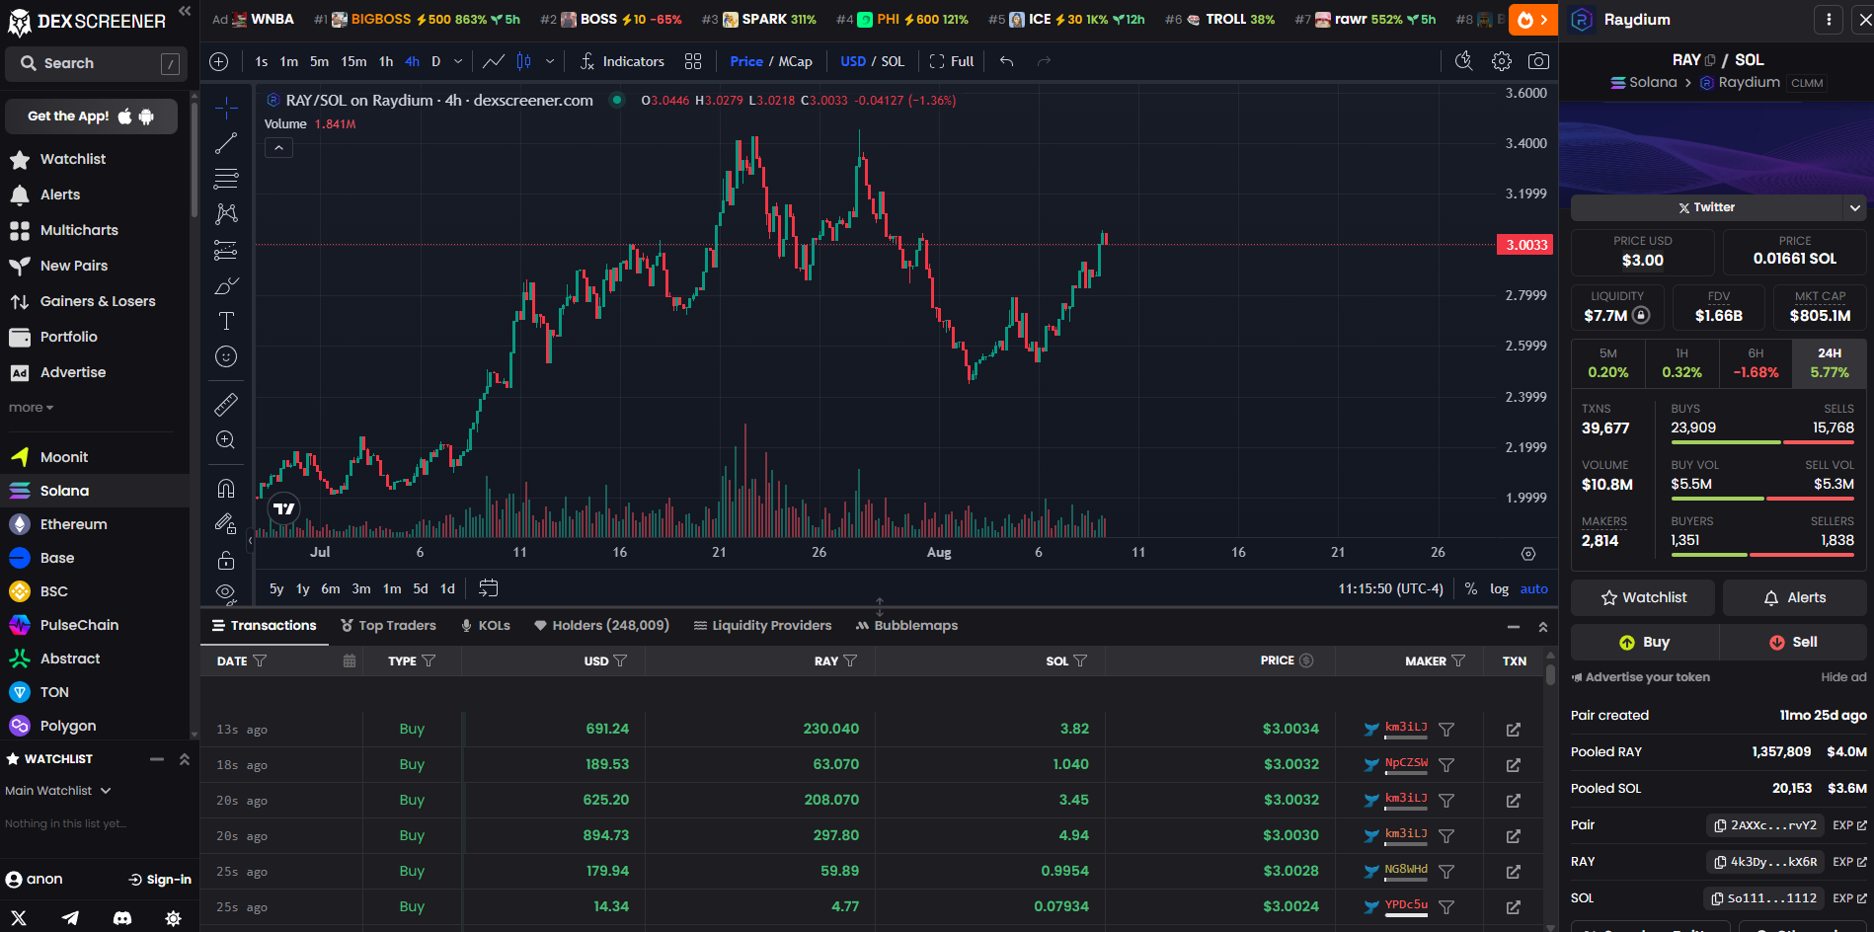1874x932 pixels.
Task: Select the Trend Line drawing tool
Action: click(x=226, y=143)
